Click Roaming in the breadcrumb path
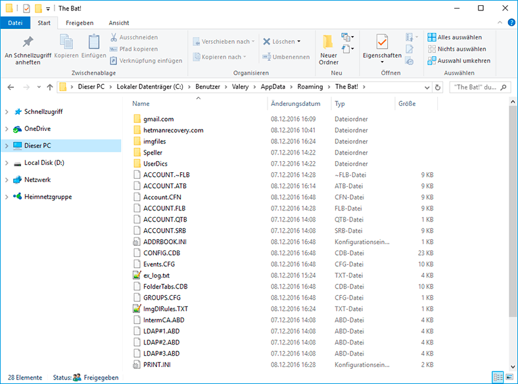Screen dimensions: 518x384 tap(310, 87)
